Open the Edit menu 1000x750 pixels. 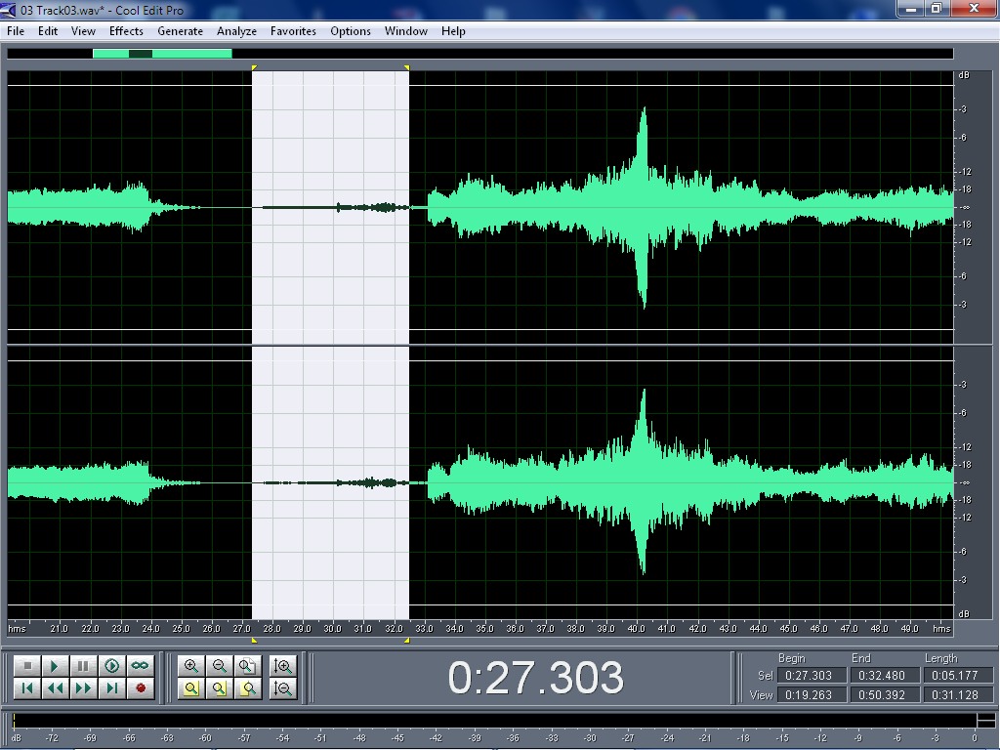tap(48, 30)
